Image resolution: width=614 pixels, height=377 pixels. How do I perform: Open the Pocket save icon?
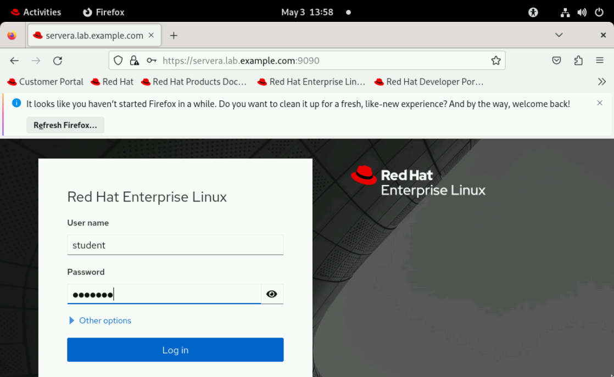(x=556, y=61)
